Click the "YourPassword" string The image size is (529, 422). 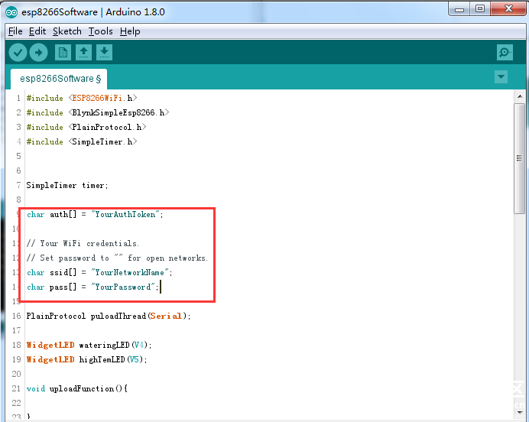pos(123,287)
